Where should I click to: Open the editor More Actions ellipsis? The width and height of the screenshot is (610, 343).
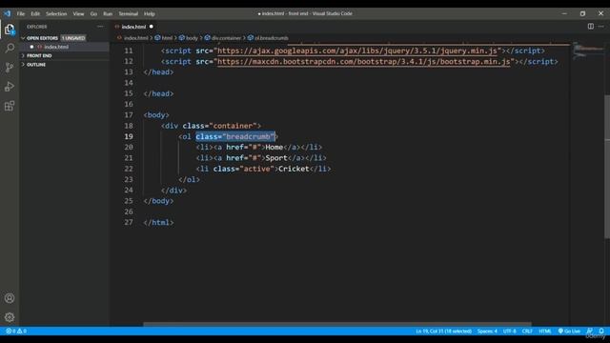tap(601, 27)
